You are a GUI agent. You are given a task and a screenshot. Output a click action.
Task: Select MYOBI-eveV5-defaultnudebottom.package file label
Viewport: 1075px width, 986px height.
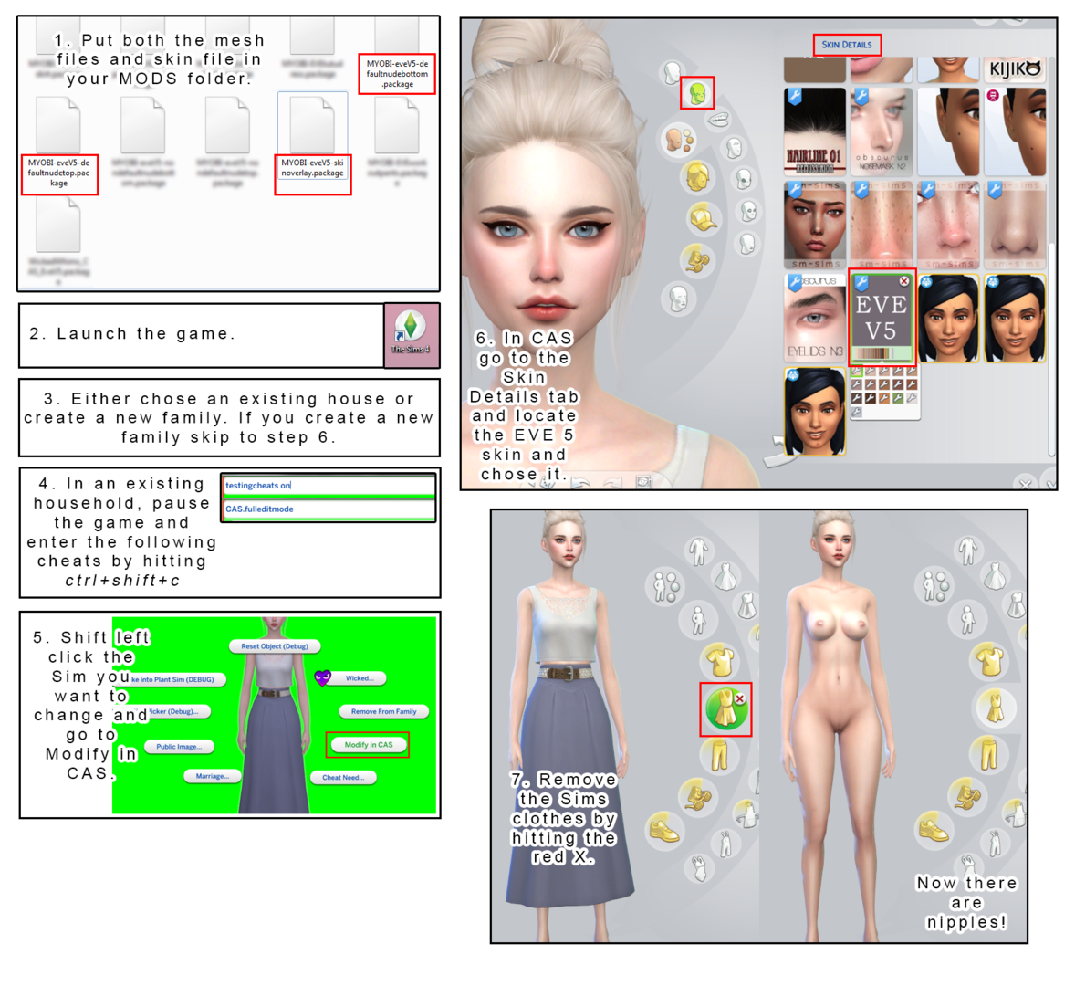[397, 74]
